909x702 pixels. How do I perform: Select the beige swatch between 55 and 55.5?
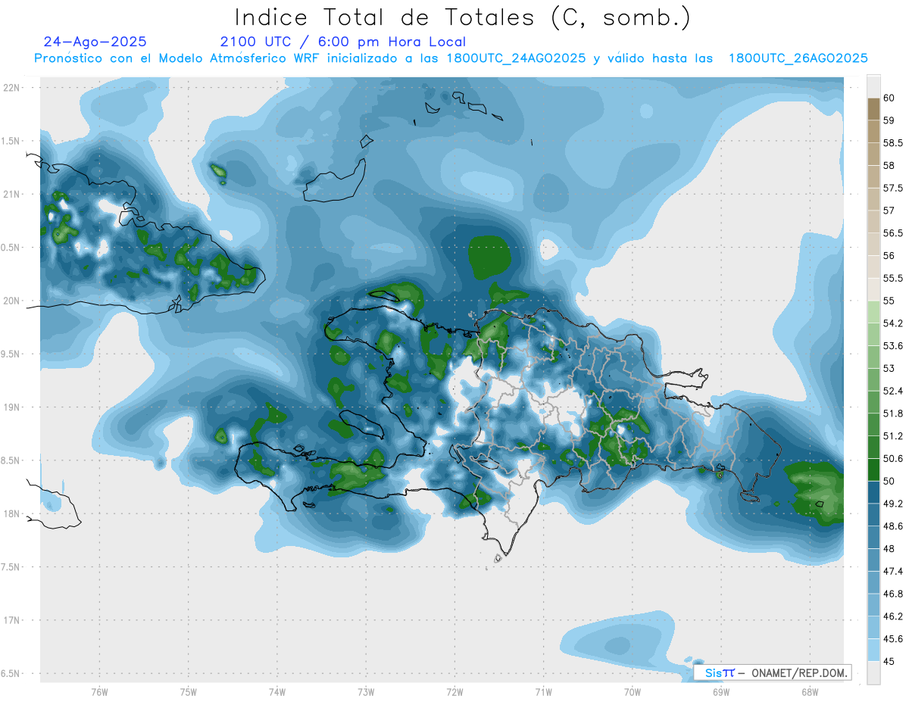pos(873,290)
